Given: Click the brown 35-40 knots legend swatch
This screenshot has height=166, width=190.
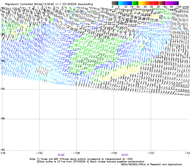Looking at the screenshot, I should tap(162, 3).
